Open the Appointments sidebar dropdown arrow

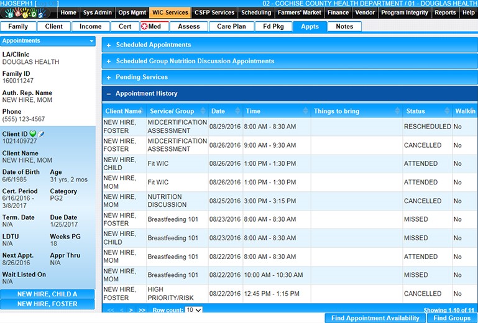pyautogui.click(x=91, y=41)
